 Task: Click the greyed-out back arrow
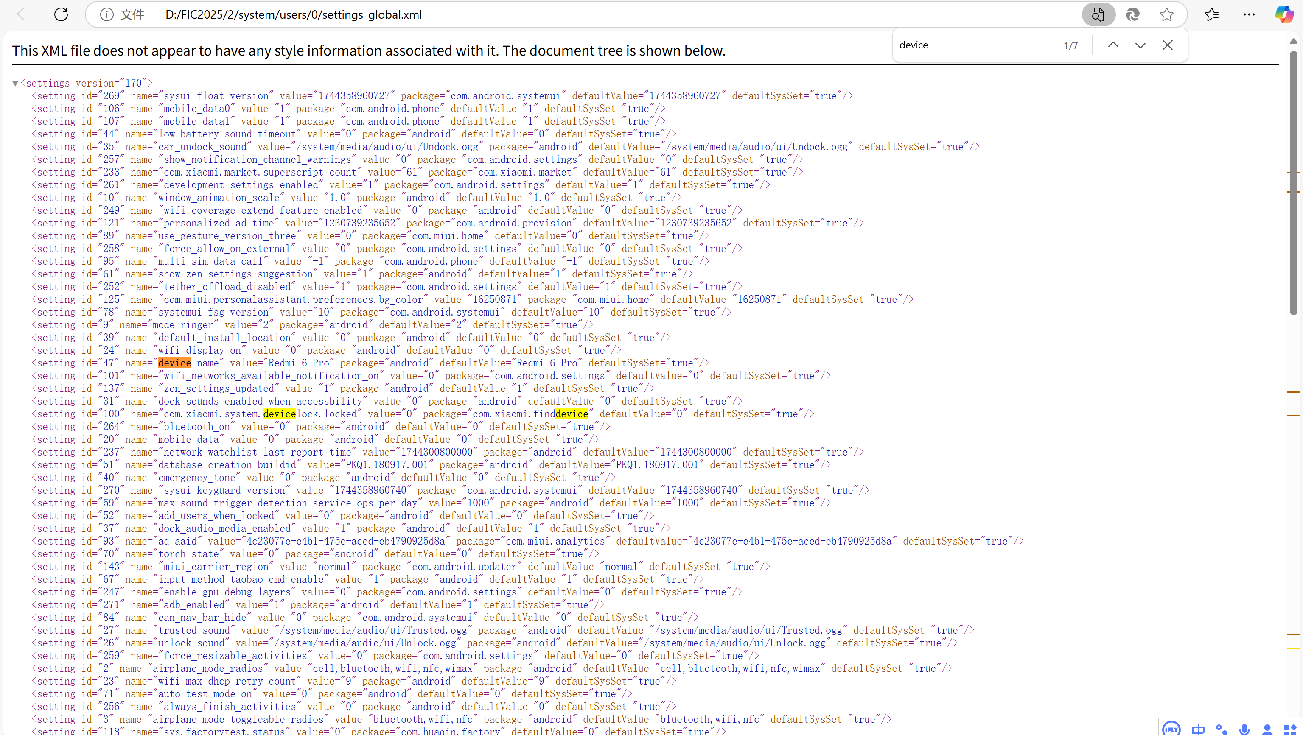tap(24, 14)
